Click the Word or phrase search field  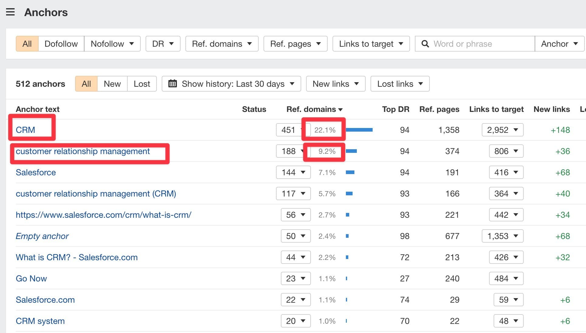[x=475, y=44]
